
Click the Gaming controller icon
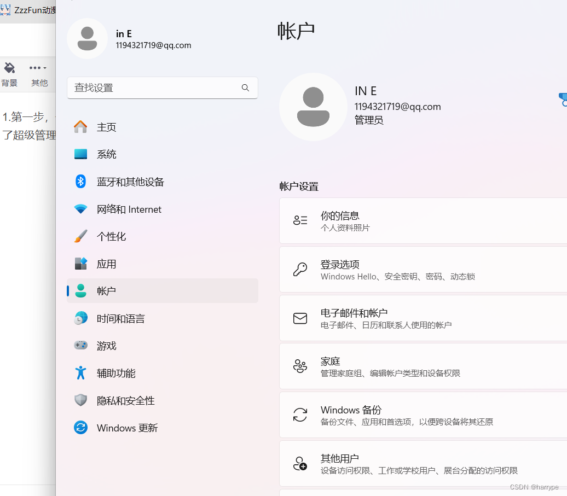80,346
